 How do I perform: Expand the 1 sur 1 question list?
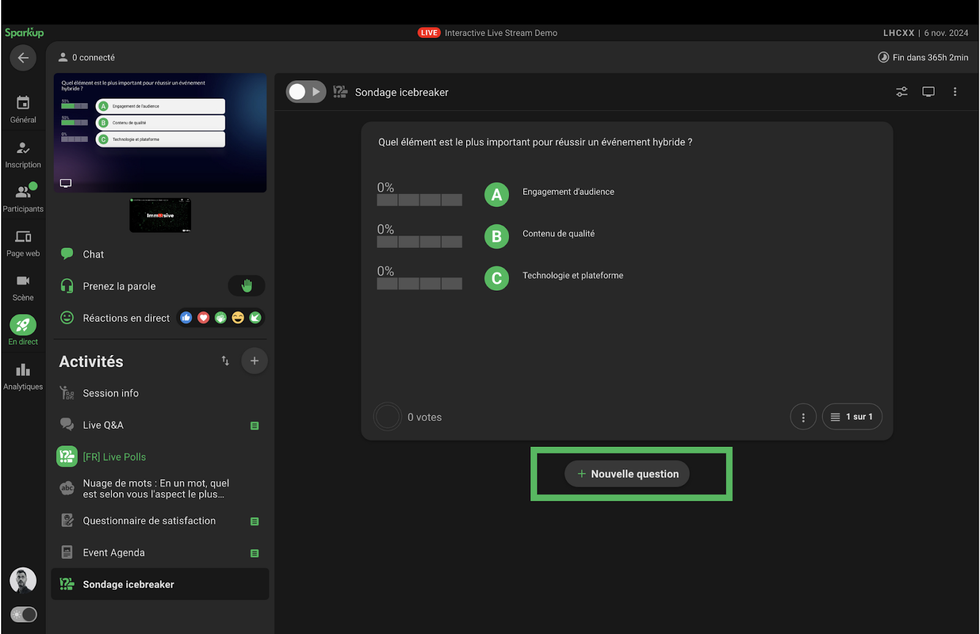pyautogui.click(x=852, y=417)
